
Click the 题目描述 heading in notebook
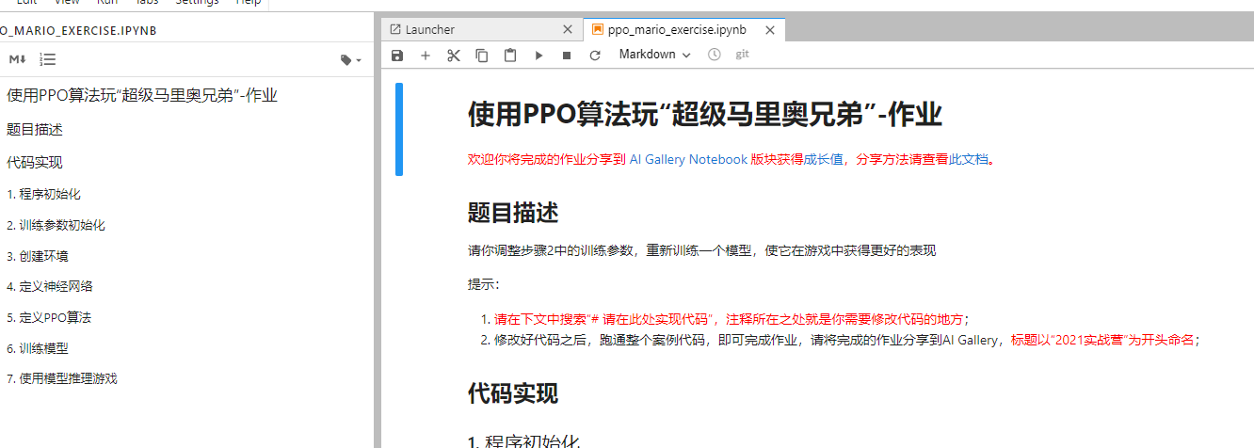click(513, 213)
